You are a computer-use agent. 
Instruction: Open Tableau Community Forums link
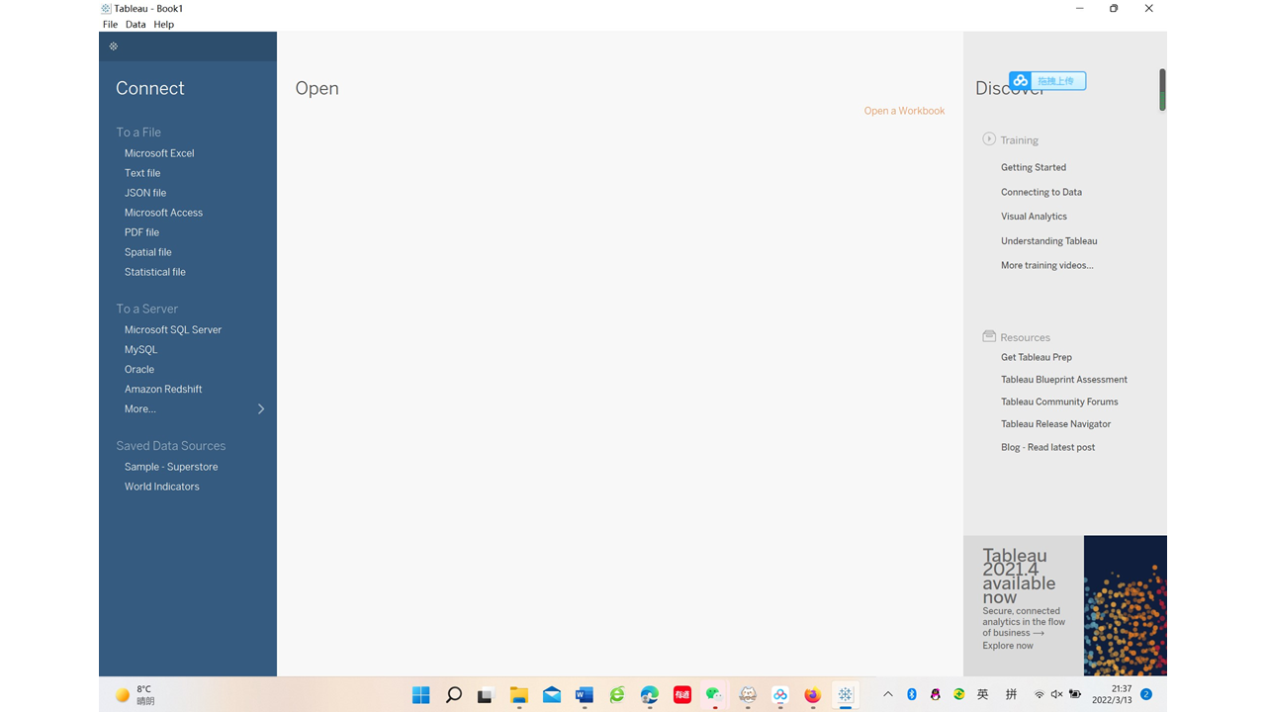[1059, 401]
